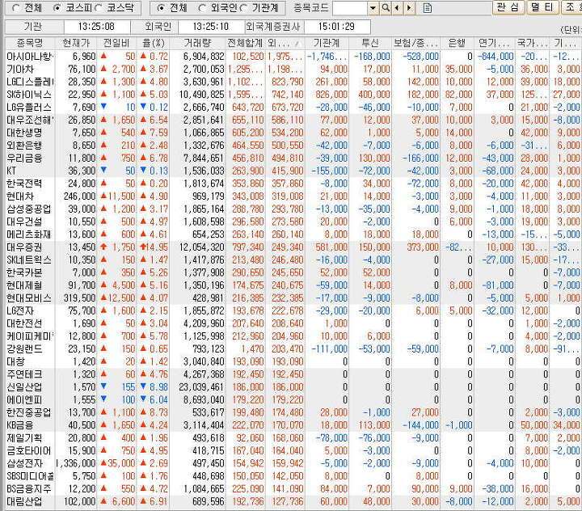582x511 pixels.
Task: Select the 현대제철 stock row
Action: 293,285
